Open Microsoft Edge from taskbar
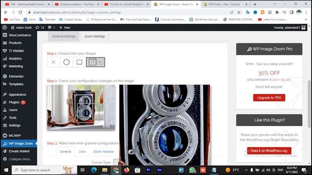Viewport: 312px width, 175px height. (x=94, y=170)
